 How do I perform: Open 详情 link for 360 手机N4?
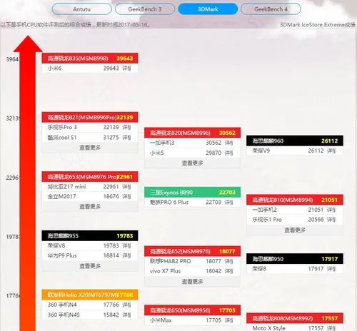[126, 305]
